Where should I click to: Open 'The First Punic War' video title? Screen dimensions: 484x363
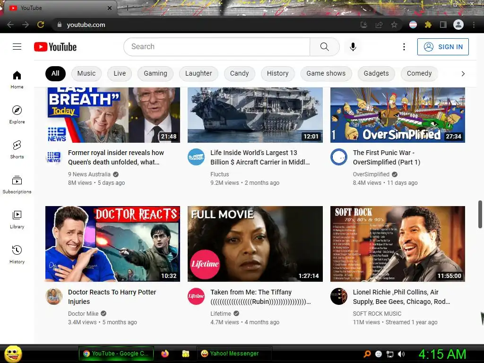(x=387, y=157)
